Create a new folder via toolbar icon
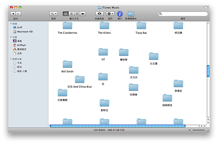Image resolution: width=218 pixels, height=144 pixels. (x=131, y=14)
